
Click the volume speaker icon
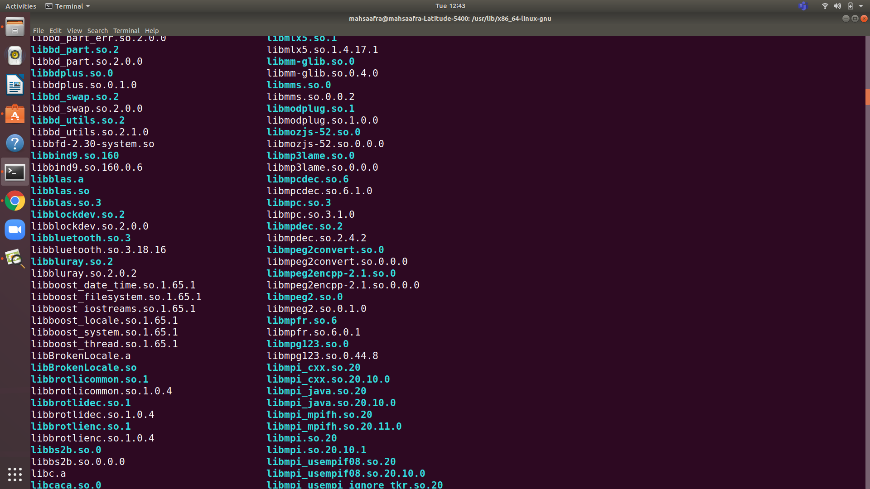click(837, 6)
